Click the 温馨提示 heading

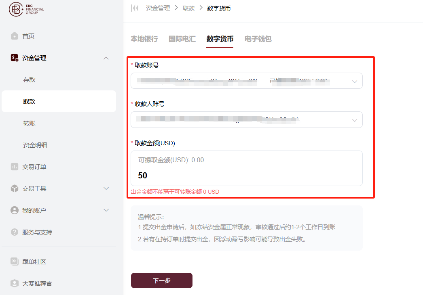(151, 217)
